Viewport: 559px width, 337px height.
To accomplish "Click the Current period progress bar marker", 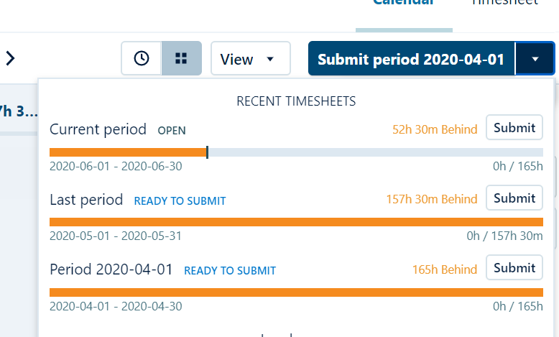I will click(x=207, y=152).
